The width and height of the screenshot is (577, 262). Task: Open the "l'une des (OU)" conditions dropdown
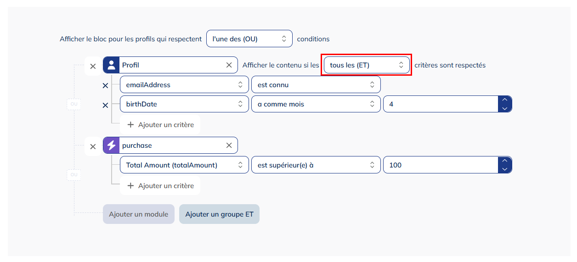point(249,39)
